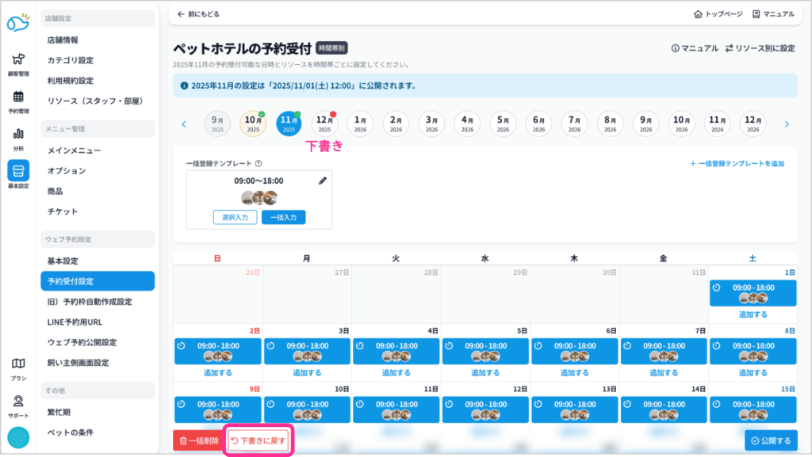Image resolution: width=812 pixels, height=457 pixels.
Task: Go to previous months with left chevron
Action: pos(184,124)
